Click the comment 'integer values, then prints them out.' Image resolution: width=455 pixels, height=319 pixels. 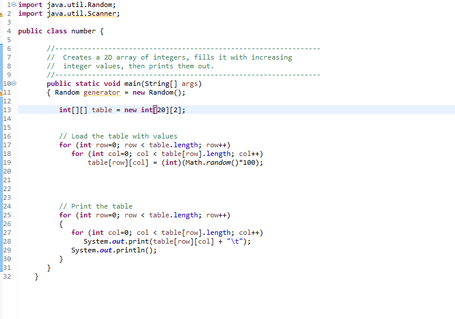[138, 66]
